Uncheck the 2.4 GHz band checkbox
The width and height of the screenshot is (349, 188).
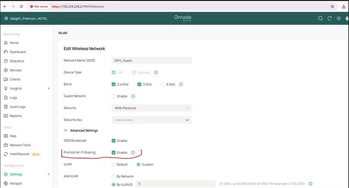(x=113, y=84)
